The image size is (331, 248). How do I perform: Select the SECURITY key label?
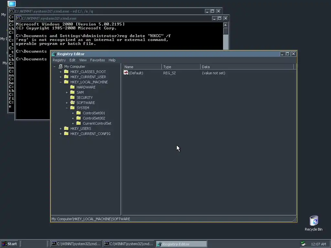(84, 98)
